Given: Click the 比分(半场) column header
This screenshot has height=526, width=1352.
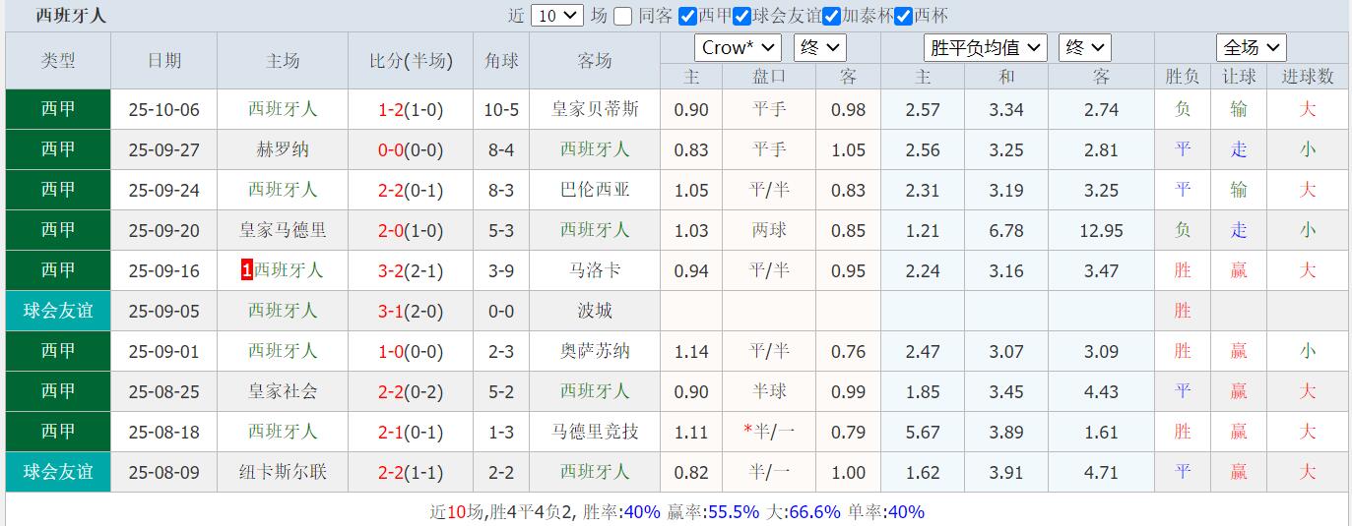Looking at the screenshot, I should click(x=411, y=61).
